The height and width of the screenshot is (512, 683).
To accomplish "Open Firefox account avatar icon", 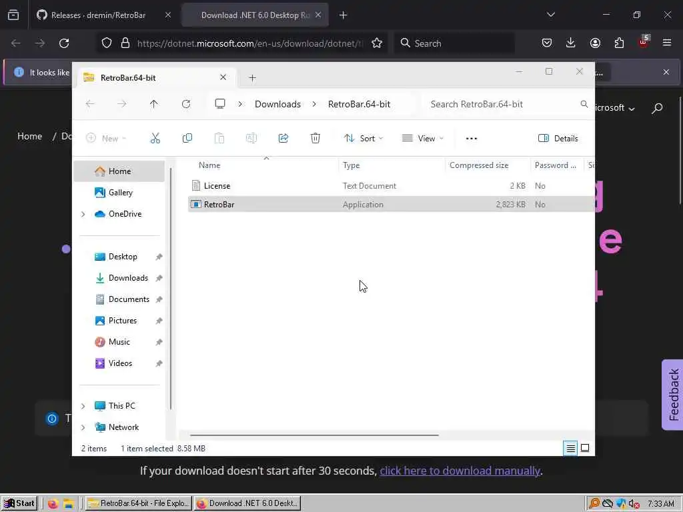I will click(x=595, y=43).
